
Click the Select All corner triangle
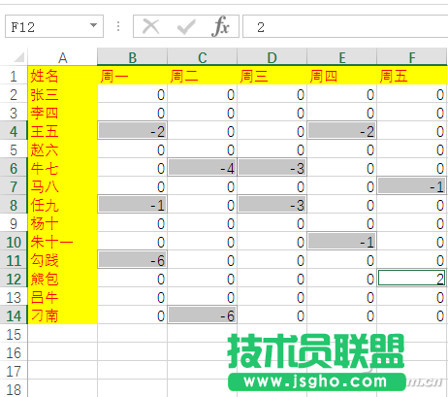pyautogui.click(x=18, y=57)
